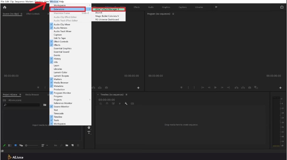Image resolution: width=287 pixels, height=160 pixels.
Task: Switch to Media Browser tab
Action: (32, 95)
